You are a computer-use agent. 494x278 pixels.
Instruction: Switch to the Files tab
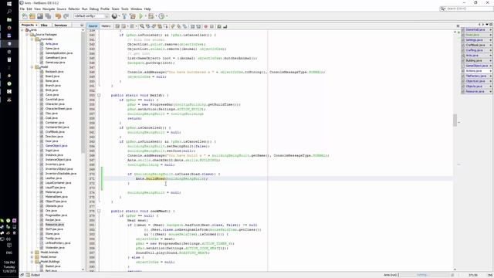[44, 25]
